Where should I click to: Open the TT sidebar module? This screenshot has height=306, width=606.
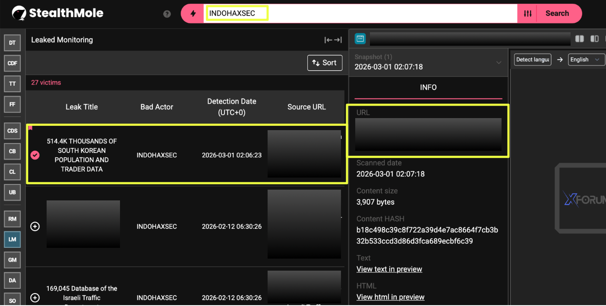(x=12, y=84)
